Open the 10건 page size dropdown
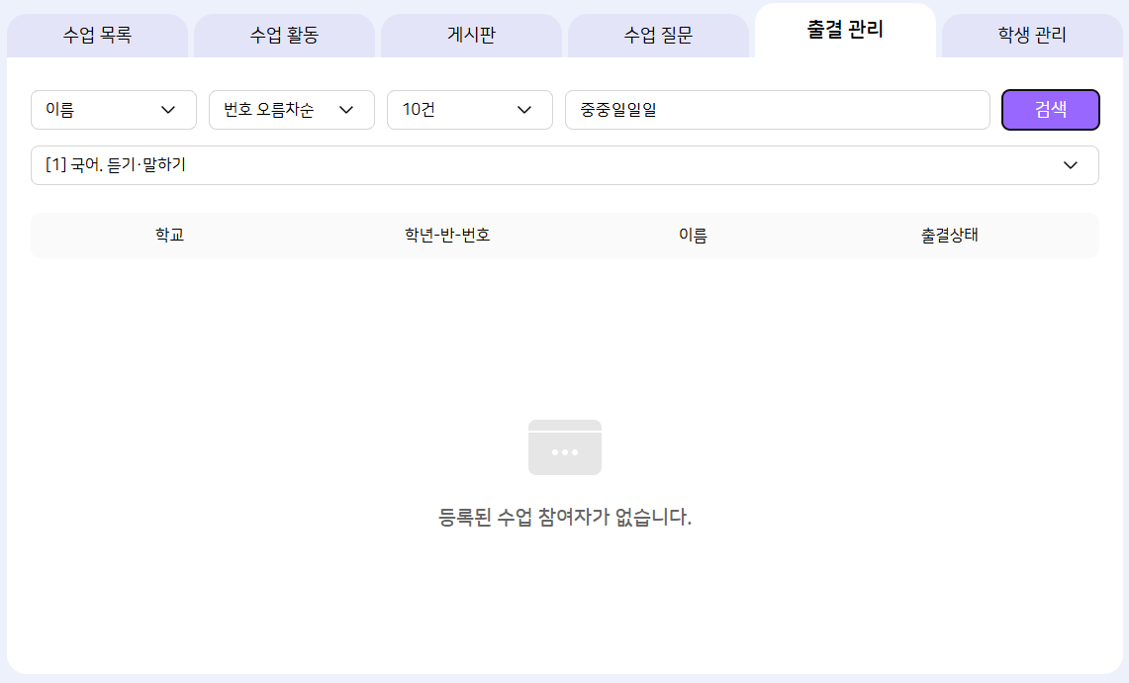Viewport: 1129px width, 683px height. coord(469,110)
